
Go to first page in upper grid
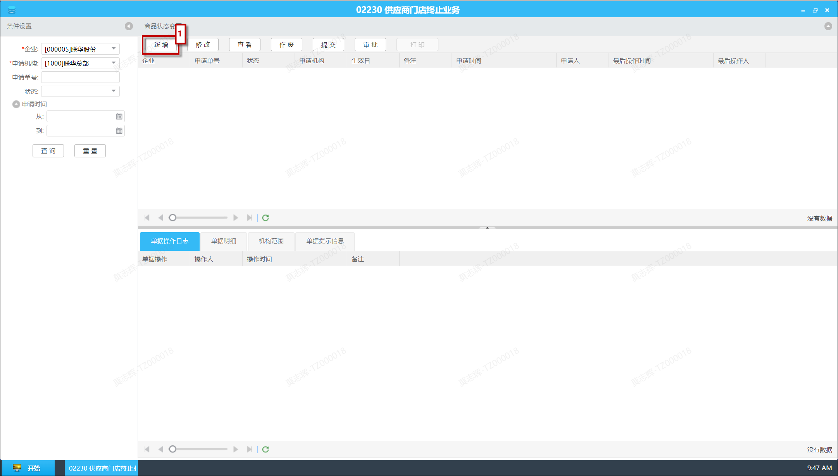(147, 218)
